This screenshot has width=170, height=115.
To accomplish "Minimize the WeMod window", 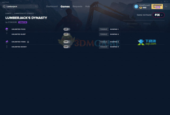I will click(161, 2).
